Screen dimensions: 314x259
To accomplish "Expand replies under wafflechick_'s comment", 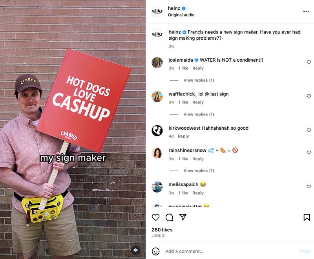I will (x=199, y=114).
